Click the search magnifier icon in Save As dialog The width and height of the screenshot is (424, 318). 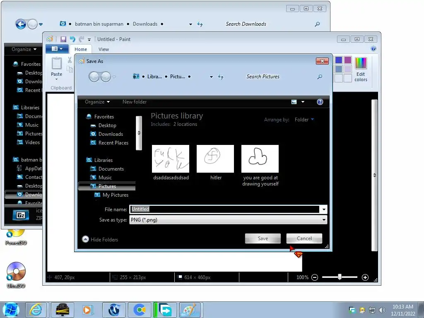(320, 77)
